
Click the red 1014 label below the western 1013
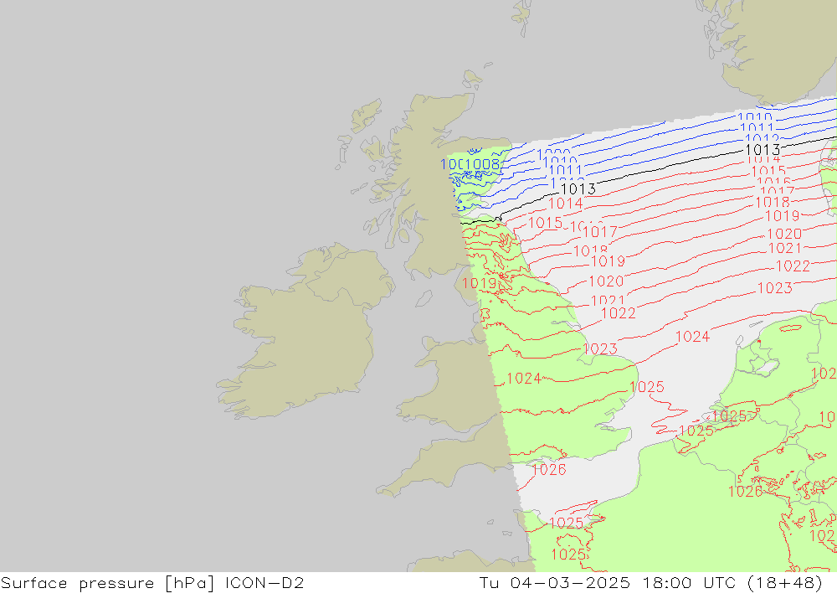pyautogui.click(x=565, y=204)
